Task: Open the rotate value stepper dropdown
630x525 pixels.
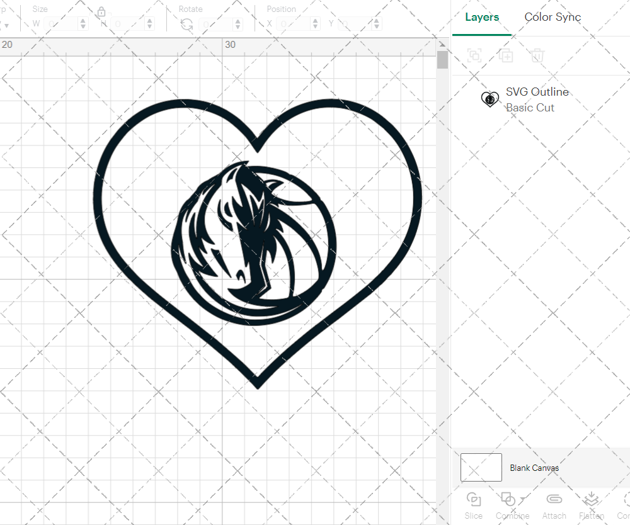Action: click(x=237, y=23)
